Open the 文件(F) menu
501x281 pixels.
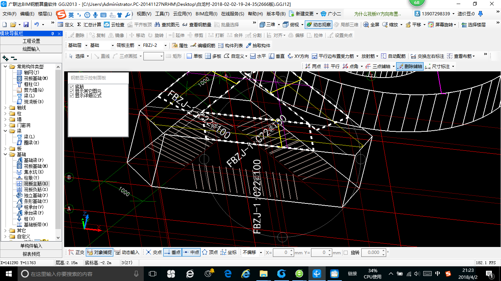point(9,14)
